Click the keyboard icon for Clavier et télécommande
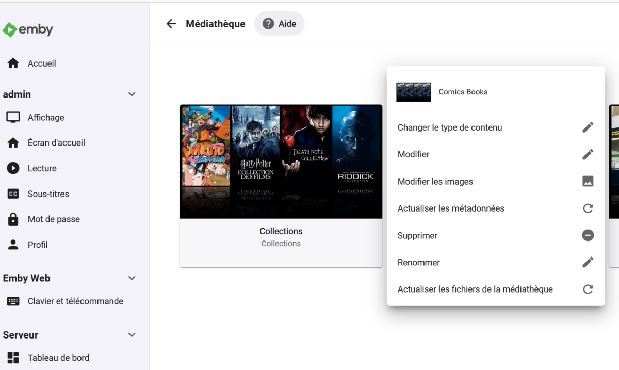The height and width of the screenshot is (370, 619). pos(13,301)
